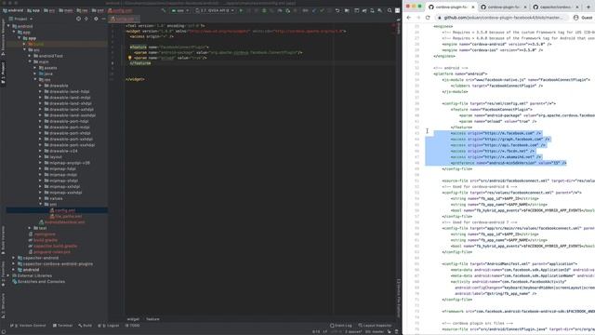Hide the Project panel with minus icon
Viewport: 595px width, 335px height.
pos(103,19)
